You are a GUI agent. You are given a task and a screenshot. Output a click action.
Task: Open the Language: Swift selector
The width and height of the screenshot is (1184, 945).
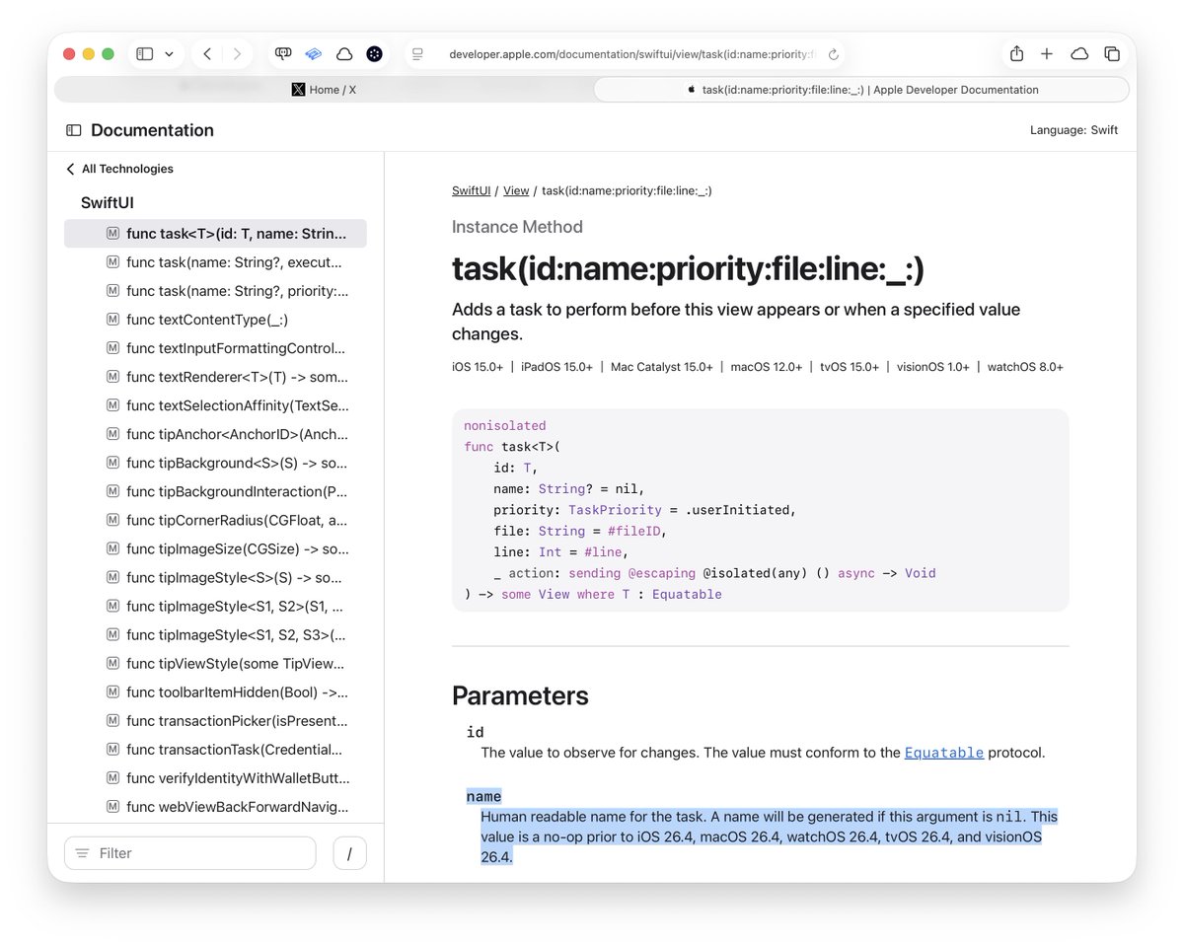tap(1073, 130)
